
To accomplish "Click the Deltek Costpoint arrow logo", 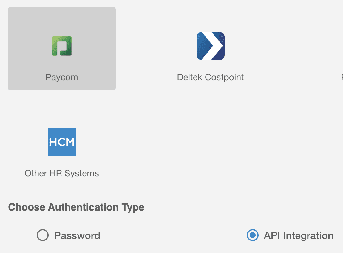I will pos(210,46).
